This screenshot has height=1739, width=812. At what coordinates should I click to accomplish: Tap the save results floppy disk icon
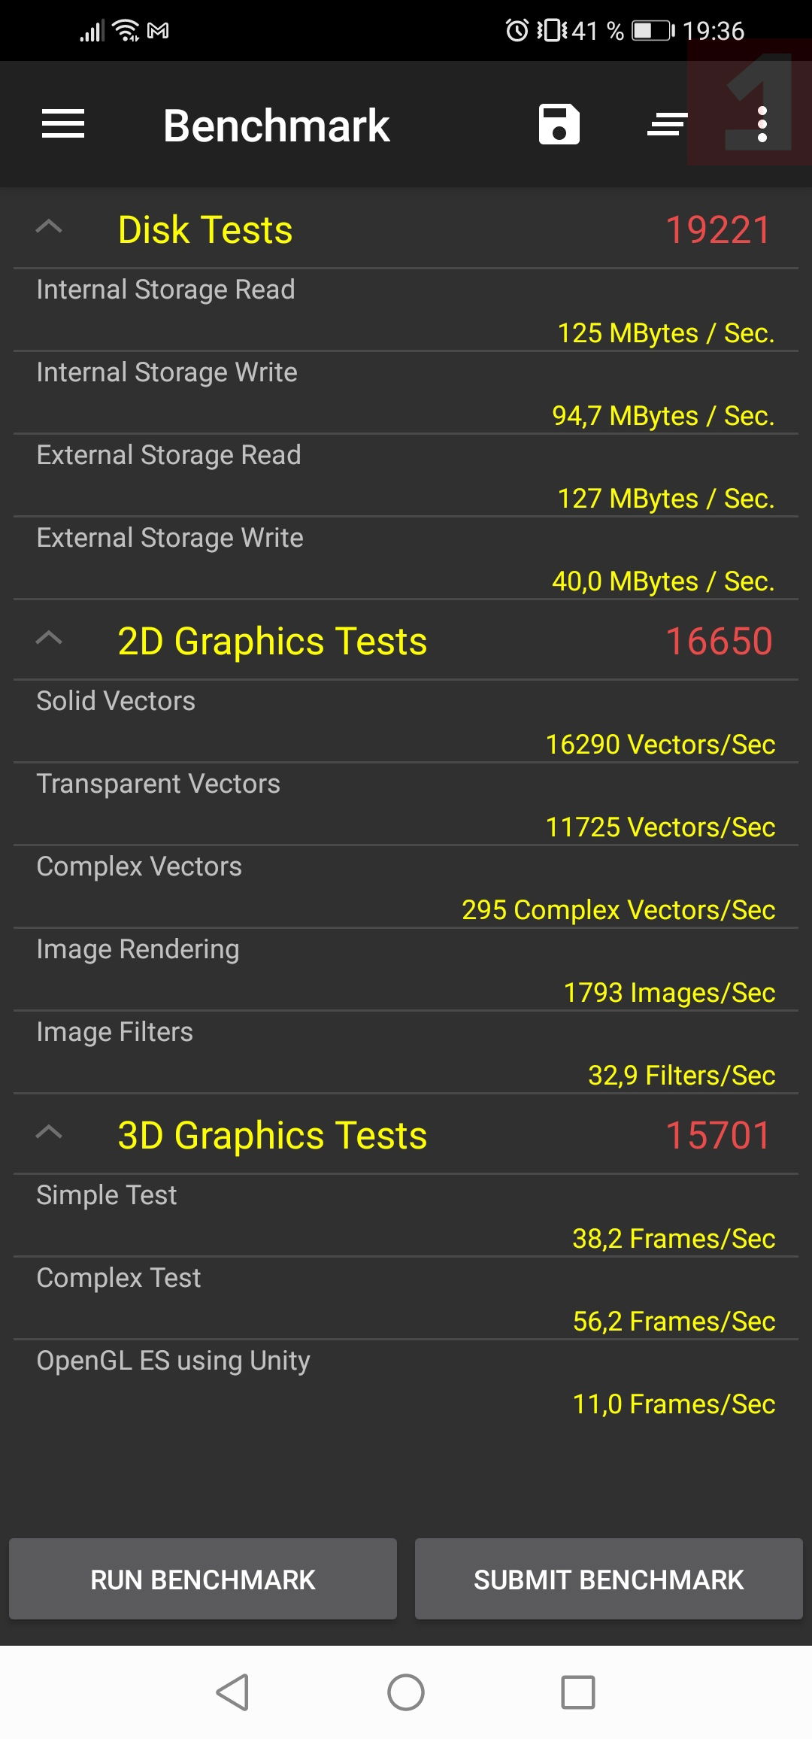tap(559, 124)
